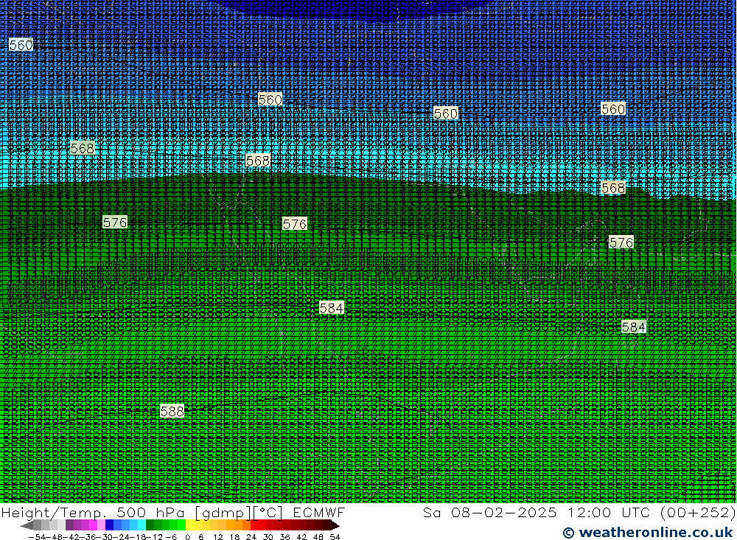
Task: Click the '12:00' time text
Action: point(590,512)
